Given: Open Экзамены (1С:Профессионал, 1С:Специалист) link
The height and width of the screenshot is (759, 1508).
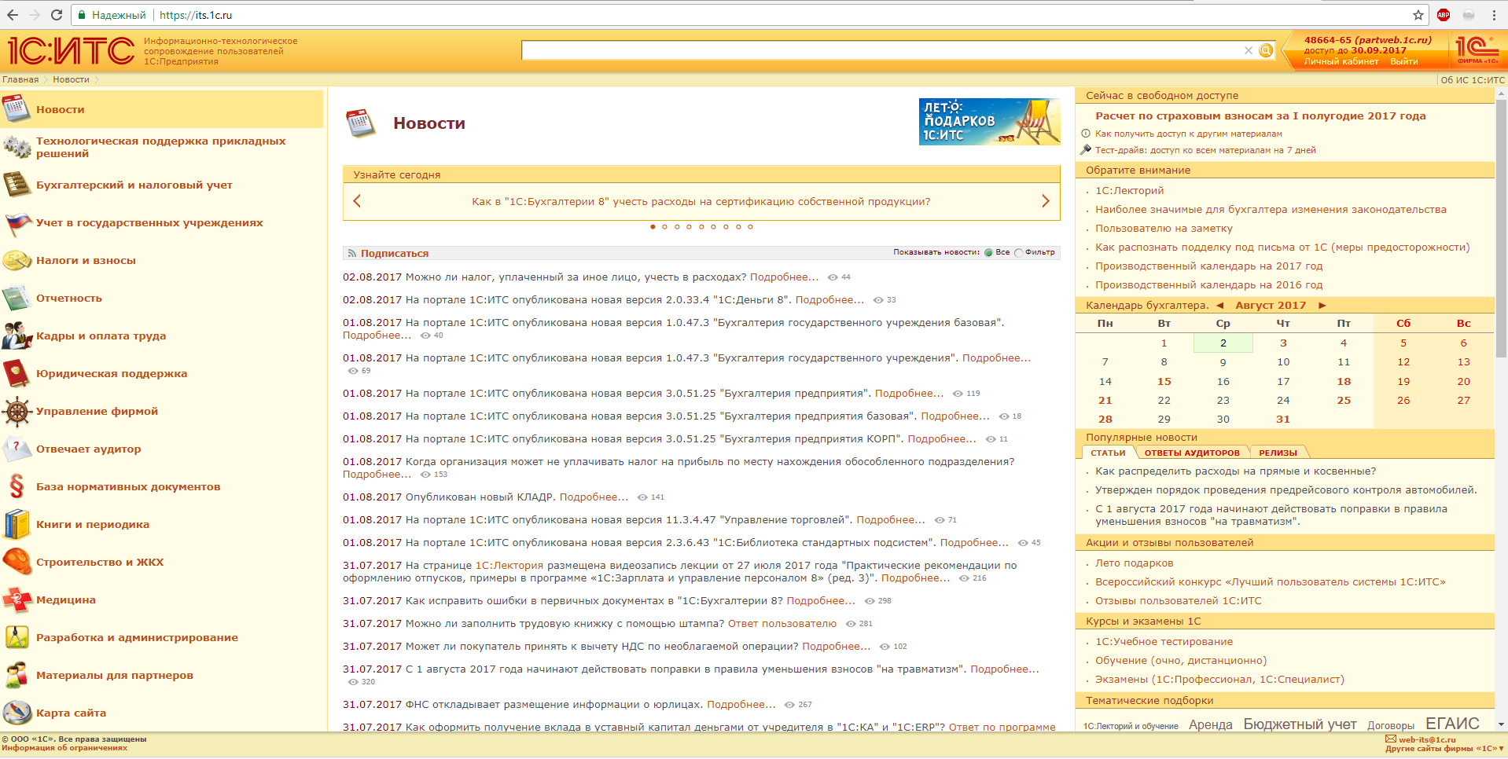Looking at the screenshot, I should pos(1219,680).
